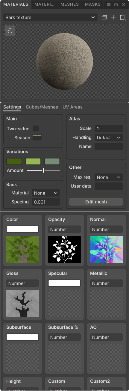The height and width of the screenshot is (391, 129).
Task: Expand the atlas Handling Default dropdown
Action: (x=109, y=138)
